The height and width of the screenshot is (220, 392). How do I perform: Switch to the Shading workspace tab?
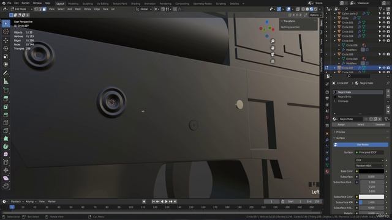click(135, 4)
